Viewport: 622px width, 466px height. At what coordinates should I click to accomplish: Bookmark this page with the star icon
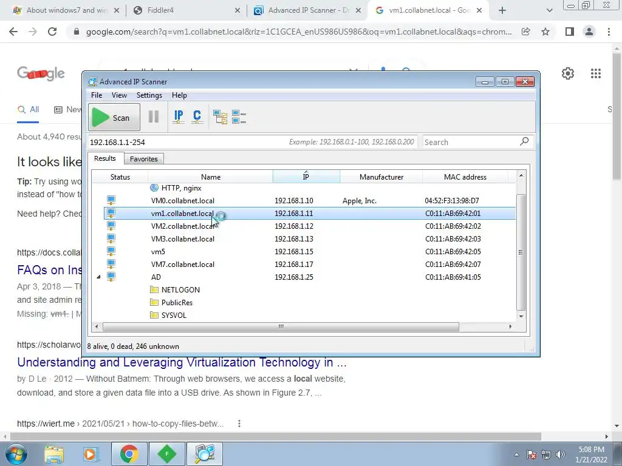(x=545, y=32)
